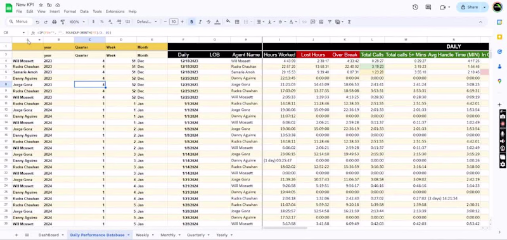The width and height of the screenshot is (507, 240).
Task: Select the Paint format tool
Action: tap(63, 22)
